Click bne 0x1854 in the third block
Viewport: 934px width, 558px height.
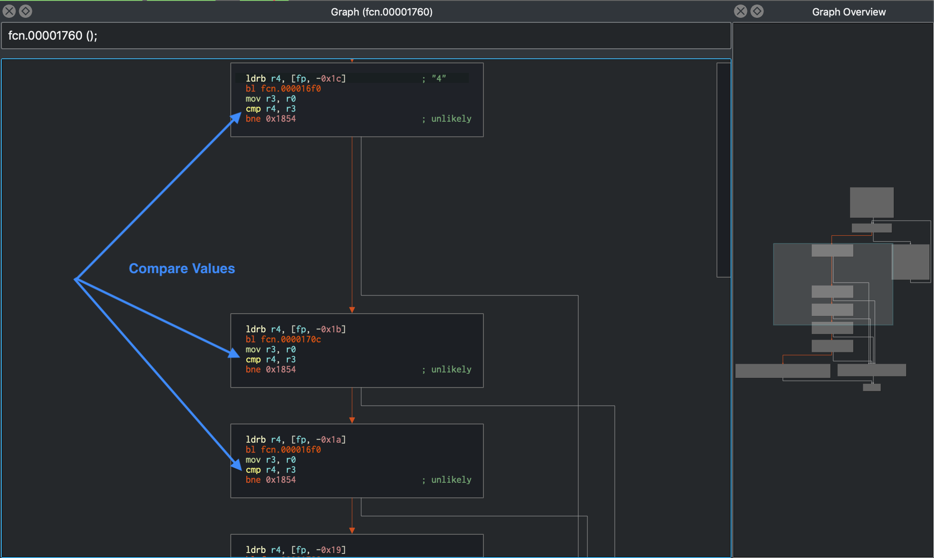coord(270,480)
